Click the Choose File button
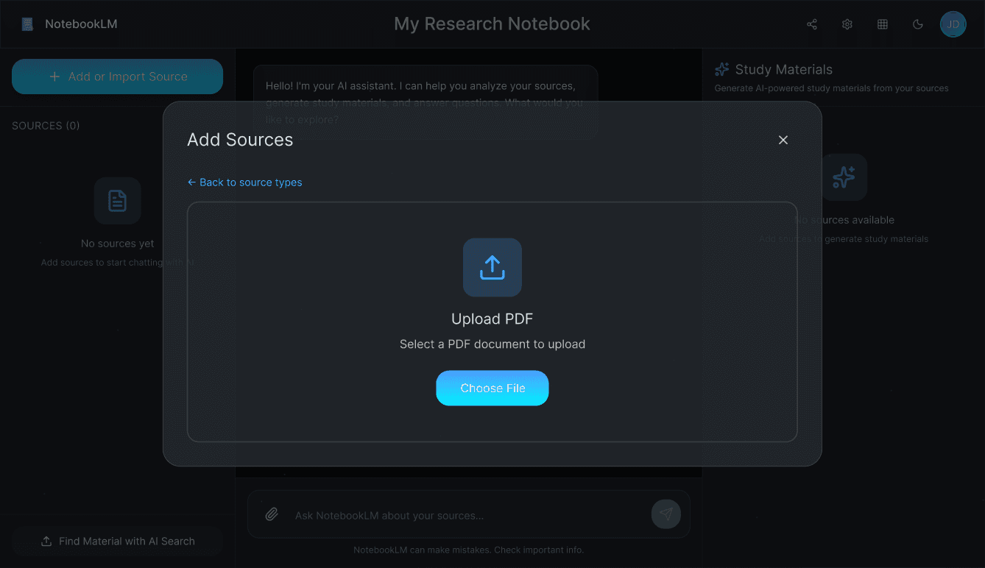Screen dimensions: 985x568 (x=493, y=388)
